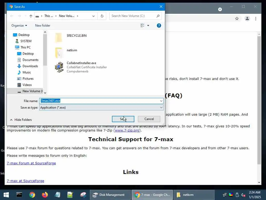Screen dimensions: 266x200
Task: Switch to 7-max Google Chrome taskbar button
Action: tap(152, 195)
